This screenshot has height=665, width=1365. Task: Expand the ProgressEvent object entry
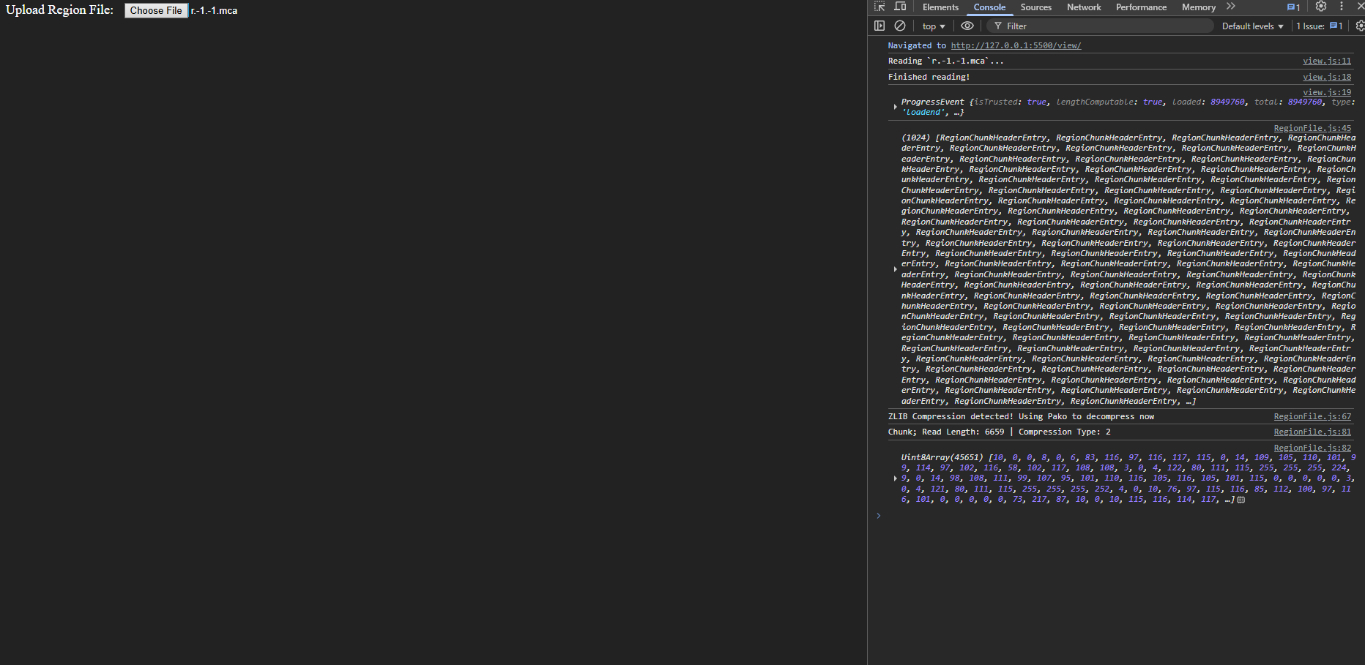[895, 107]
